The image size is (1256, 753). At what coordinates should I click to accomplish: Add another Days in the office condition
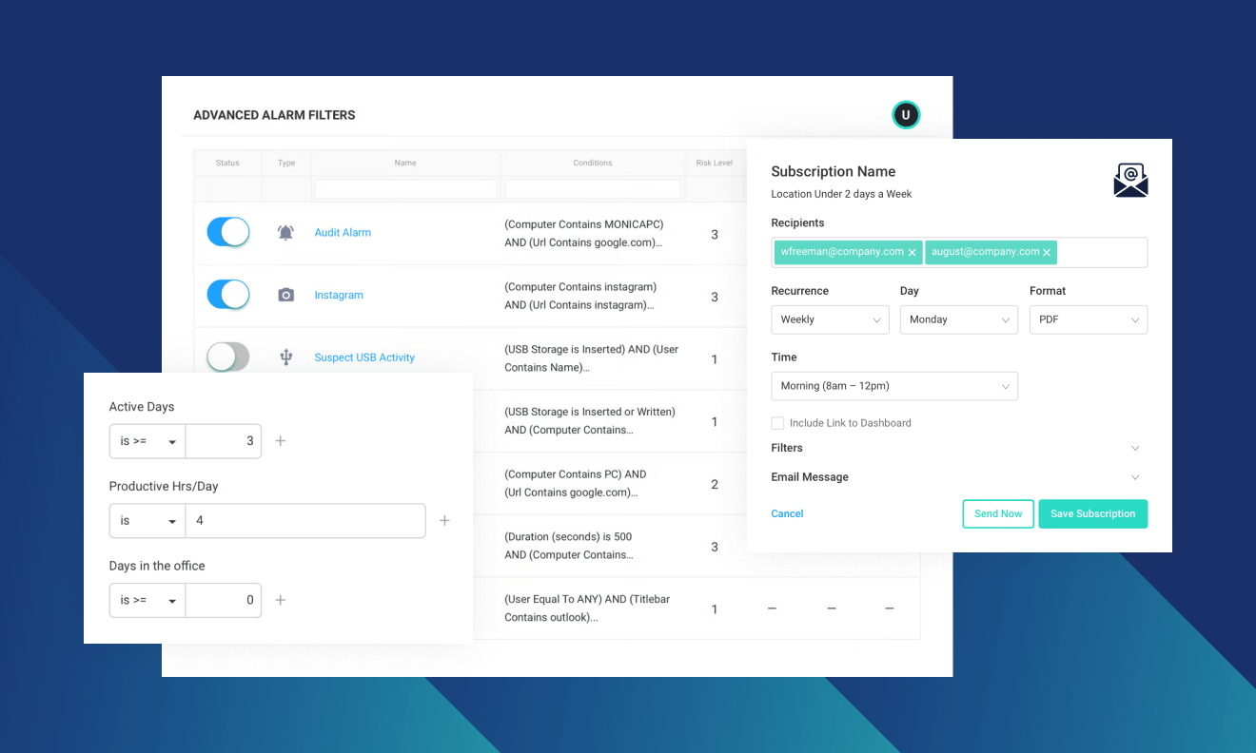pyautogui.click(x=280, y=600)
